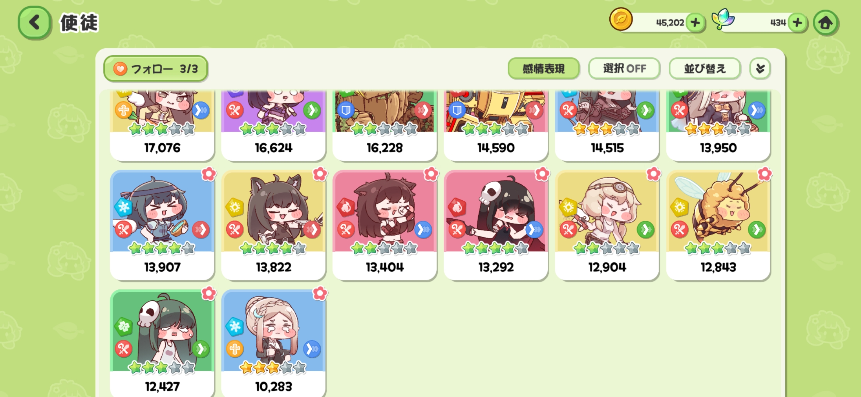This screenshot has width=861, height=397.
Task: Open the skull-haired character card 12,427
Action: tap(162, 343)
